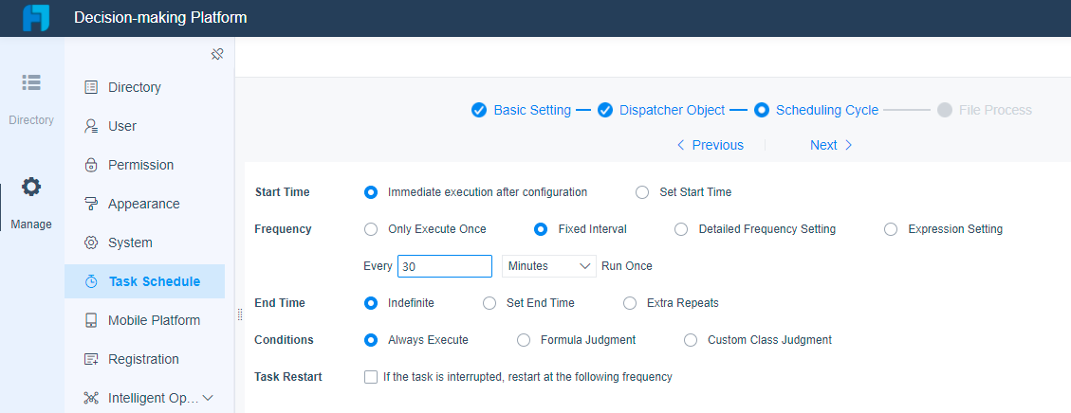Click the Task Schedule clock icon
This screenshot has height=413, width=1071.
(91, 281)
